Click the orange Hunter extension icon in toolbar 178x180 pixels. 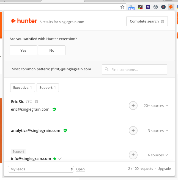[x=171, y=7]
